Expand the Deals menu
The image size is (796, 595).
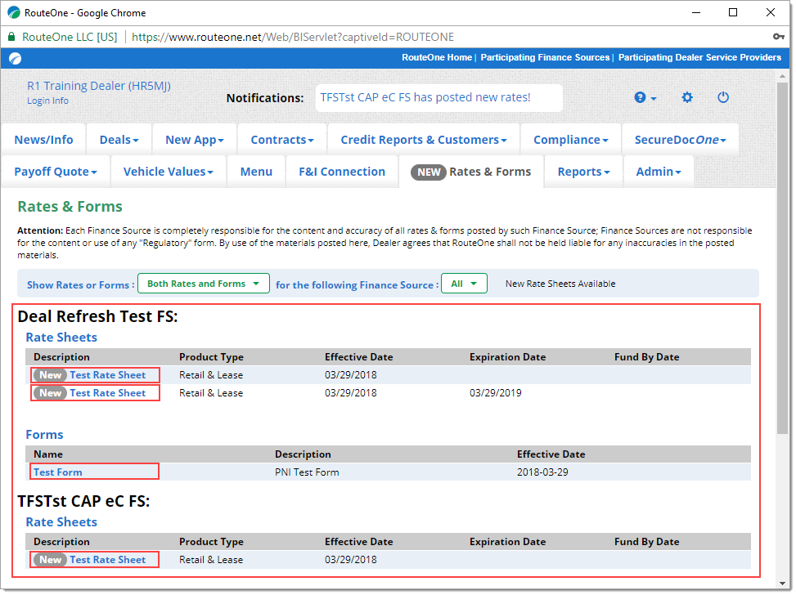point(119,140)
